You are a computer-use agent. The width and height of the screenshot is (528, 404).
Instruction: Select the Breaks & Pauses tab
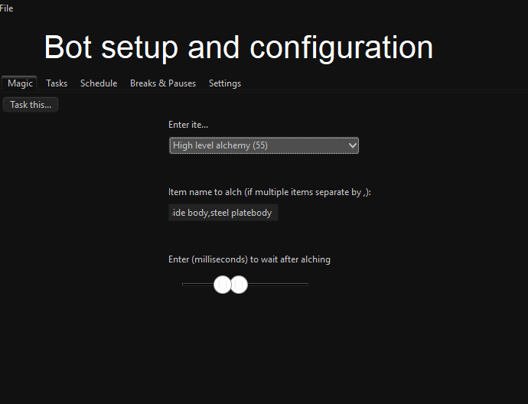(163, 83)
